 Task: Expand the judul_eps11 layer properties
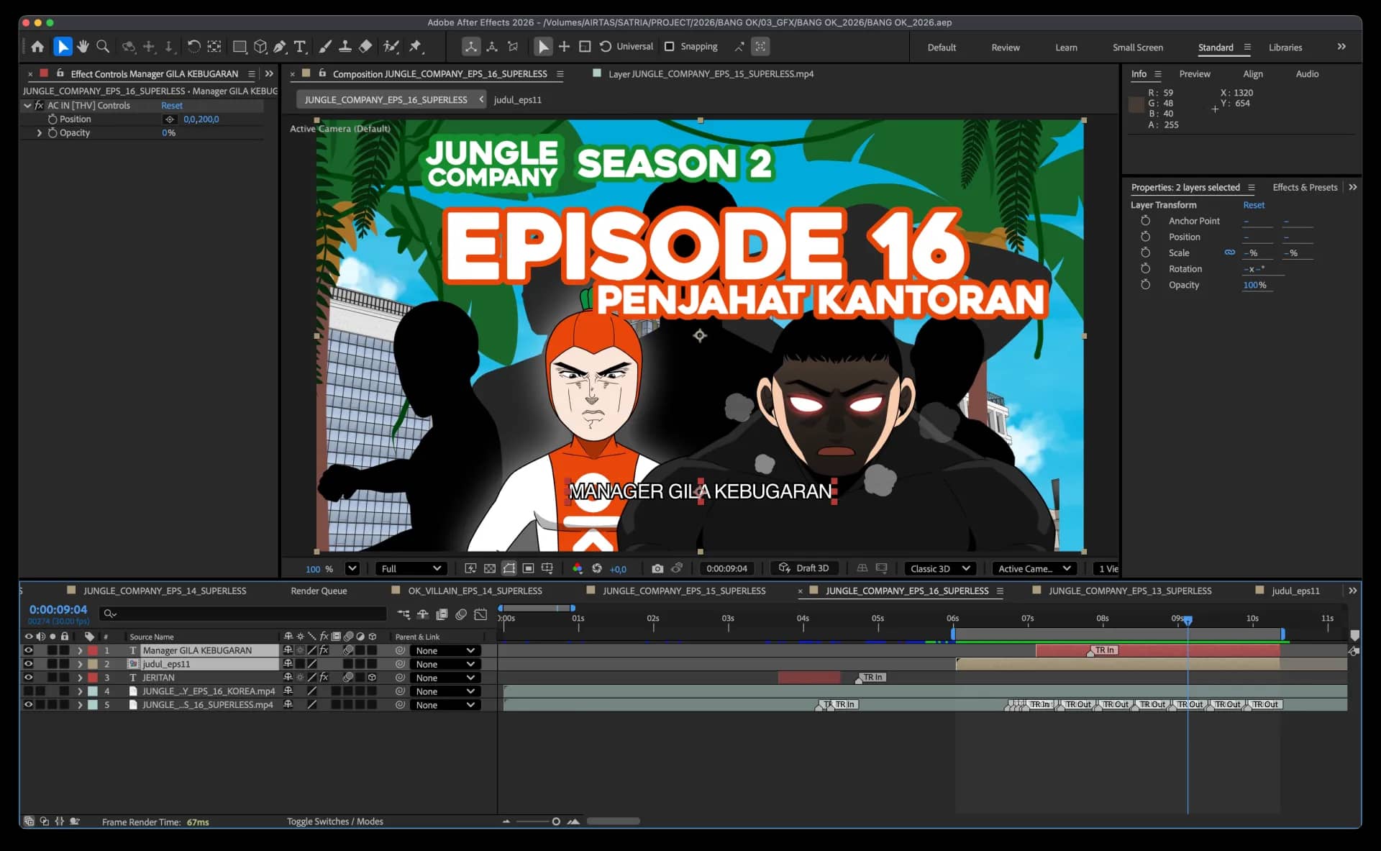pyautogui.click(x=80, y=664)
